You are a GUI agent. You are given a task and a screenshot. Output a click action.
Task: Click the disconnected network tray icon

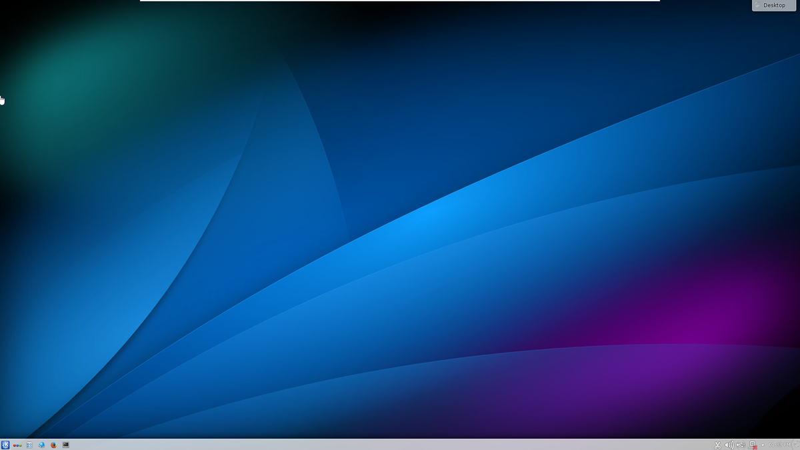752,445
